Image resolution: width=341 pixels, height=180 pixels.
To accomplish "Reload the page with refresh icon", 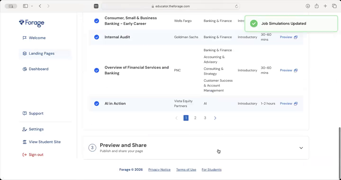I will point(236,6).
